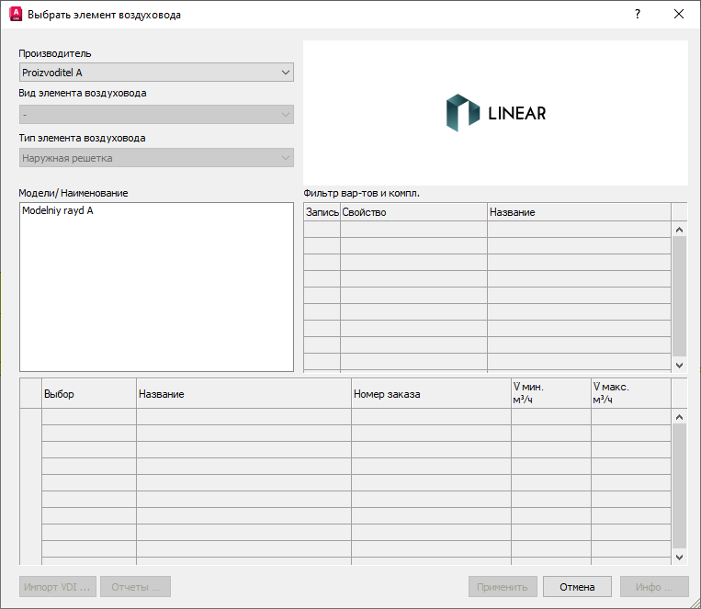The image size is (701, 609).
Task: Click the Свойство column header
Action: coord(413,212)
